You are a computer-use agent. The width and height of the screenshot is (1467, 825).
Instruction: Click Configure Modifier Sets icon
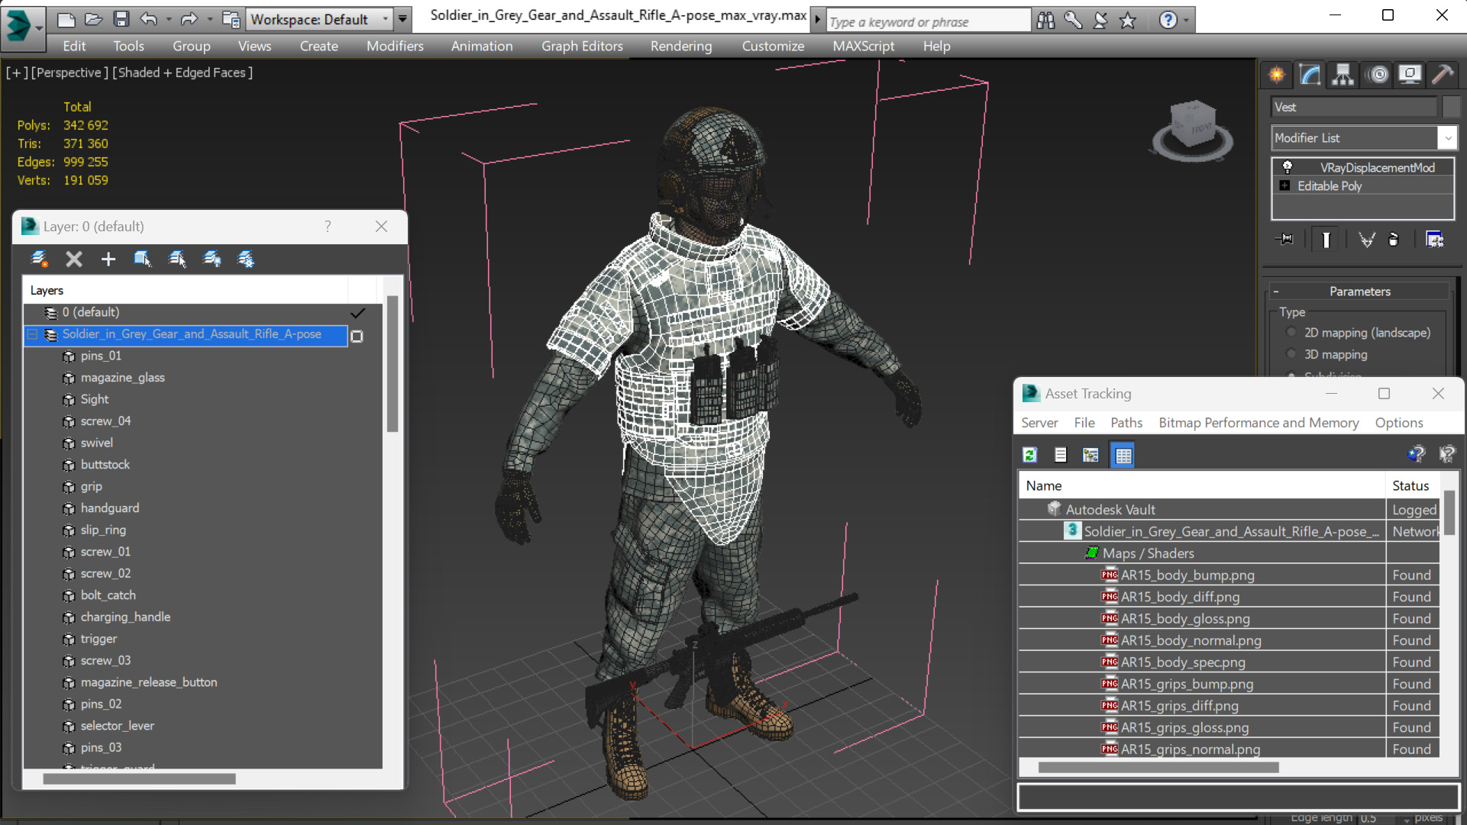pyautogui.click(x=1434, y=240)
